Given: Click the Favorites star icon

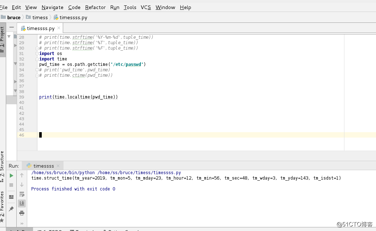Looking at the screenshot, I should click(2, 220).
